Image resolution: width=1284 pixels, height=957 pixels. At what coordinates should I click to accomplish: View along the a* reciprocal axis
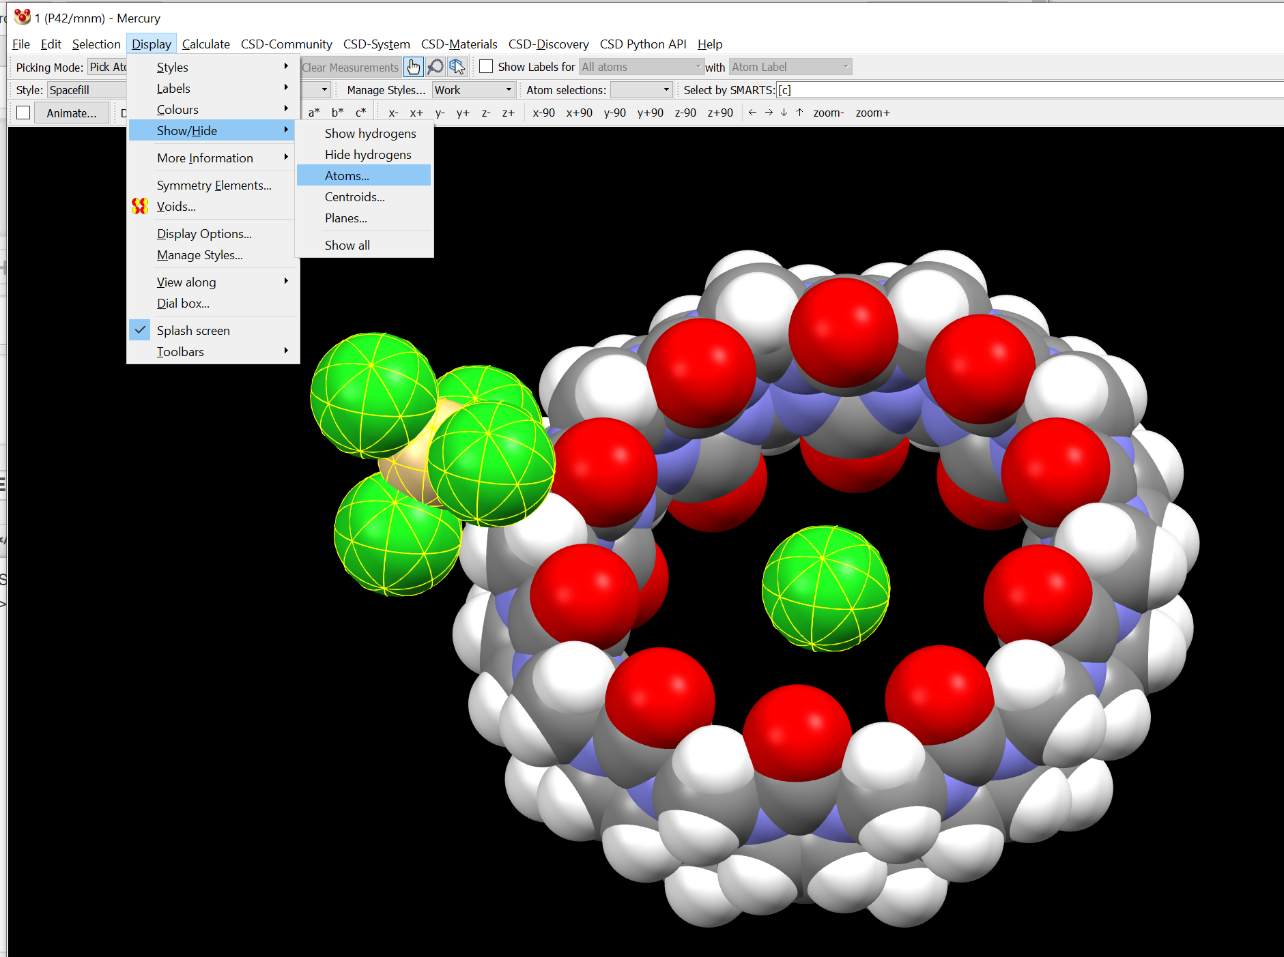(x=313, y=112)
